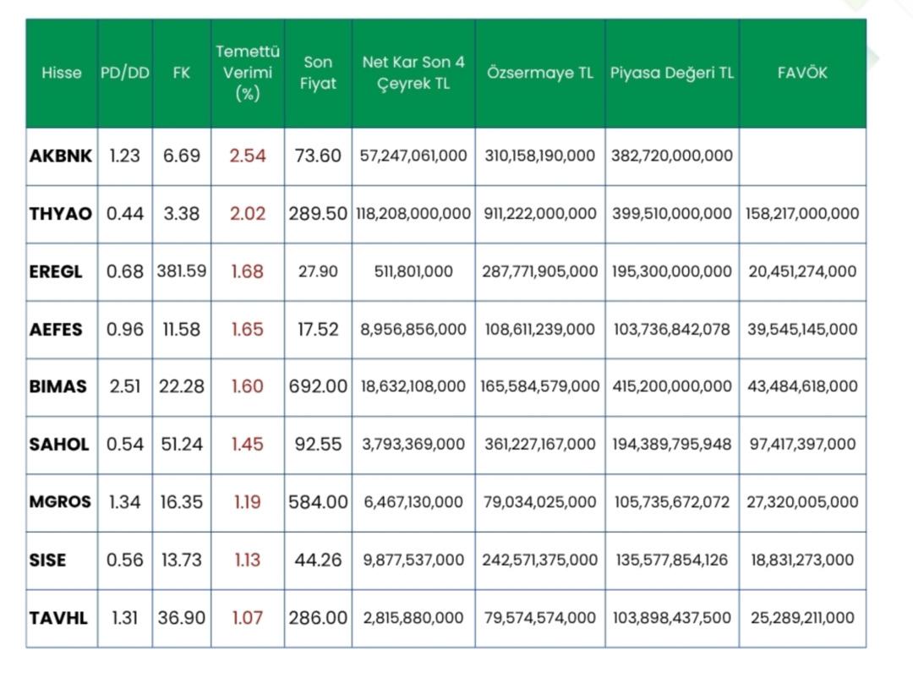Select the PD/DD column header
The height and width of the screenshot is (689, 913).
(x=124, y=73)
